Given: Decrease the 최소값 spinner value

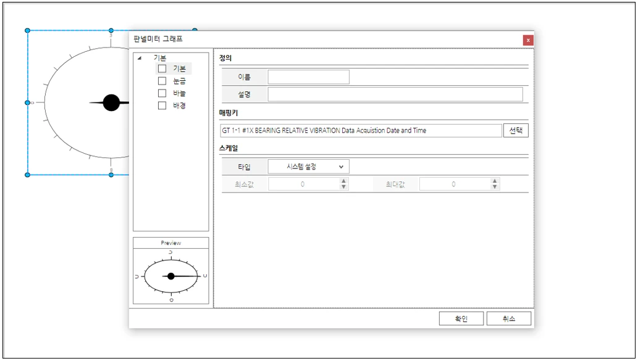Looking at the screenshot, I should coord(344,187).
